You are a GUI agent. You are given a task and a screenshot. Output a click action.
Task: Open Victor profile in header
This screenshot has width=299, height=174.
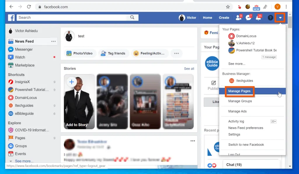click(187, 17)
